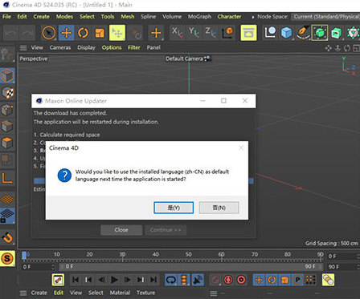This screenshot has height=299, width=360.
Task: Switch to Model mode cube icon
Action: point(7,75)
